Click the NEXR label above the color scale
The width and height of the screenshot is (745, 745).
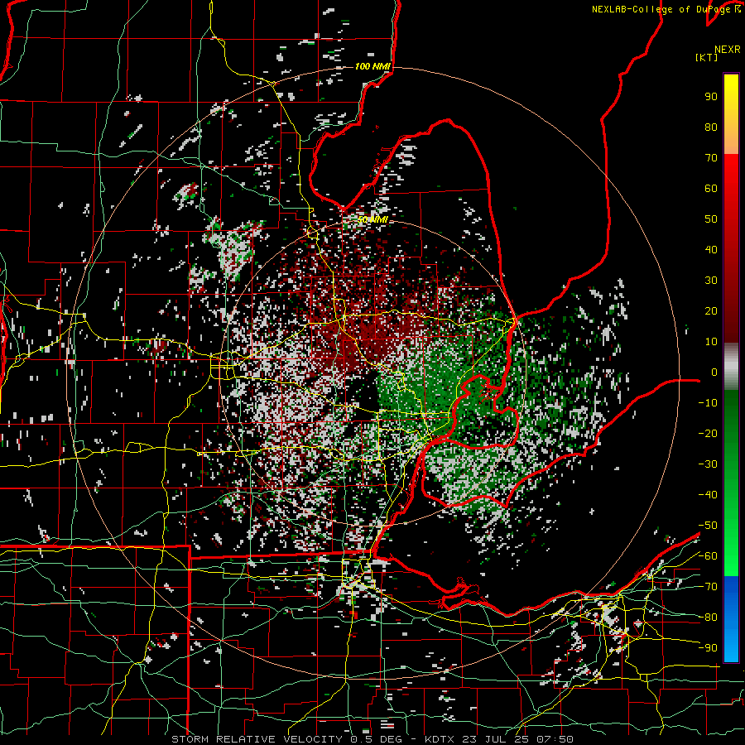point(727,50)
